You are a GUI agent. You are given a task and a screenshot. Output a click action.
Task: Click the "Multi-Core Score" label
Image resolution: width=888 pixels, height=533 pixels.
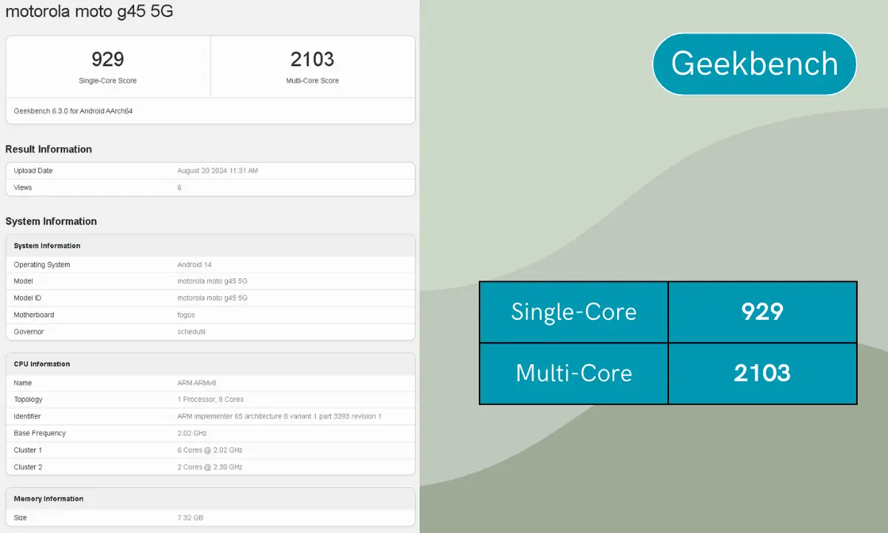pyautogui.click(x=312, y=81)
